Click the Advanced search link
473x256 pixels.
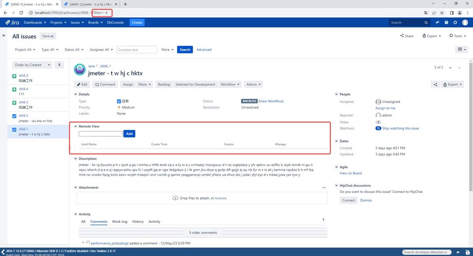tap(204, 49)
